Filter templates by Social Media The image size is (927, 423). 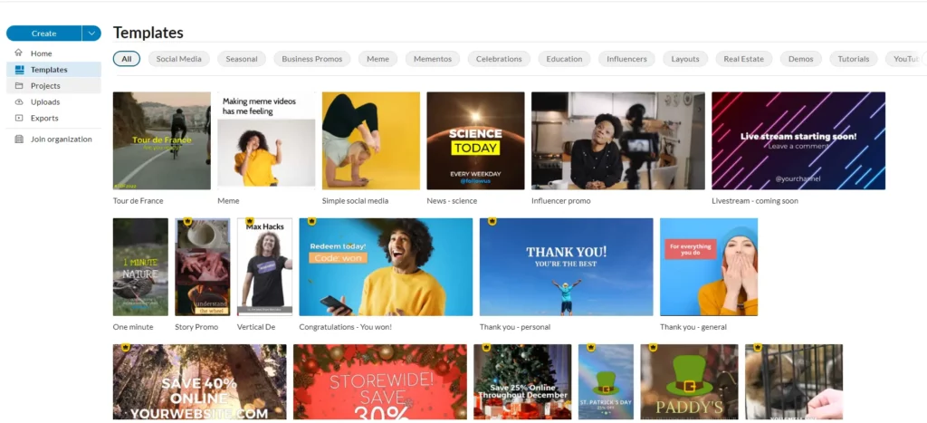tap(178, 59)
